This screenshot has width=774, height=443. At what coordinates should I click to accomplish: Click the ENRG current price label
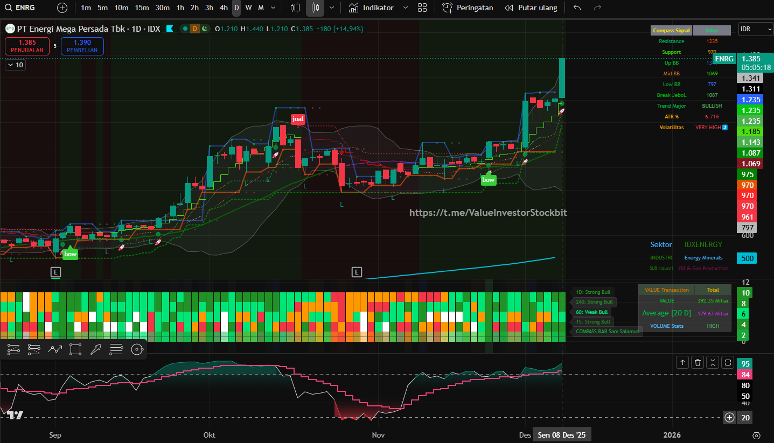[724, 59]
